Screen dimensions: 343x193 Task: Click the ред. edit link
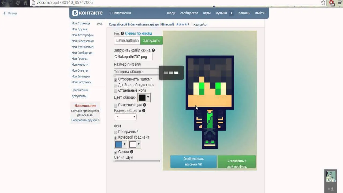pos(100,23)
